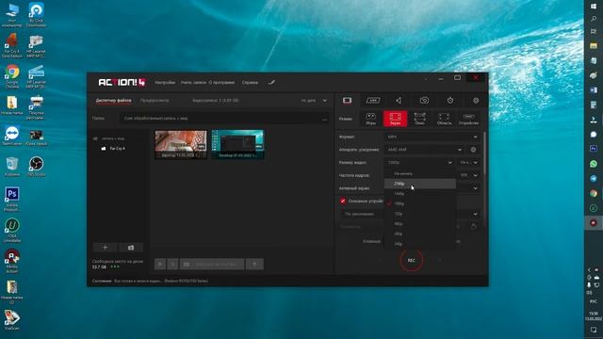The image size is (603, 339).
Task: Open the VueScan desktop shortcut
Action: pyautogui.click(x=12, y=320)
